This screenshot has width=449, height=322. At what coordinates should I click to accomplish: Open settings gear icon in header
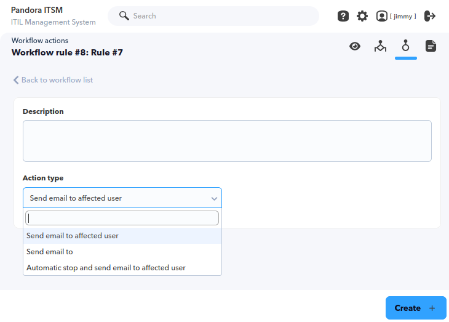(362, 16)
